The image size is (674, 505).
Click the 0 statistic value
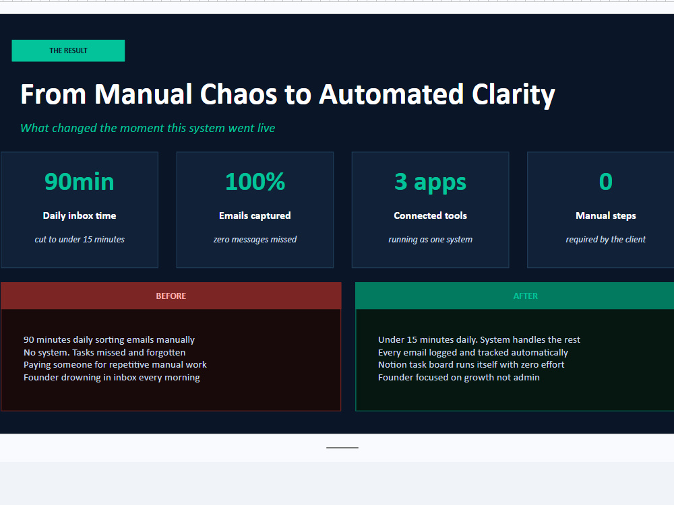606,182
